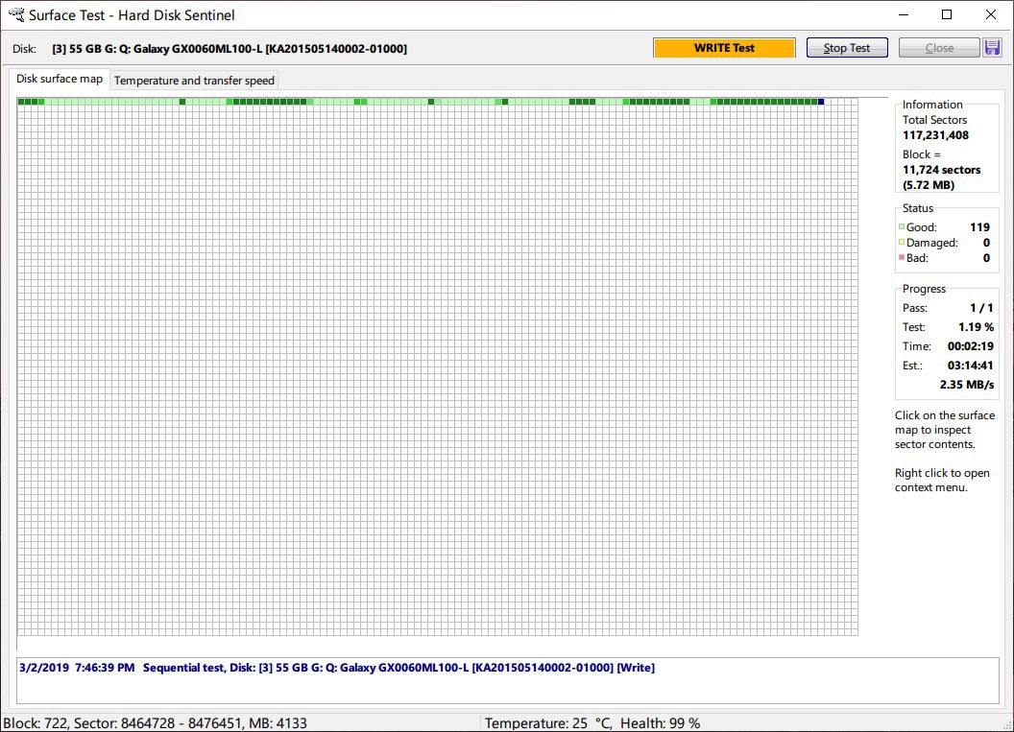
Task: Click the estimated time 03:14:41
Action: pos(970,366)
